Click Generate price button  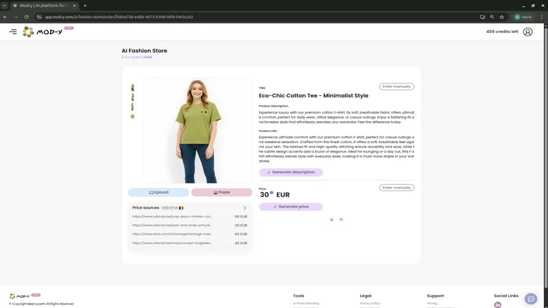tap(290, 207)
